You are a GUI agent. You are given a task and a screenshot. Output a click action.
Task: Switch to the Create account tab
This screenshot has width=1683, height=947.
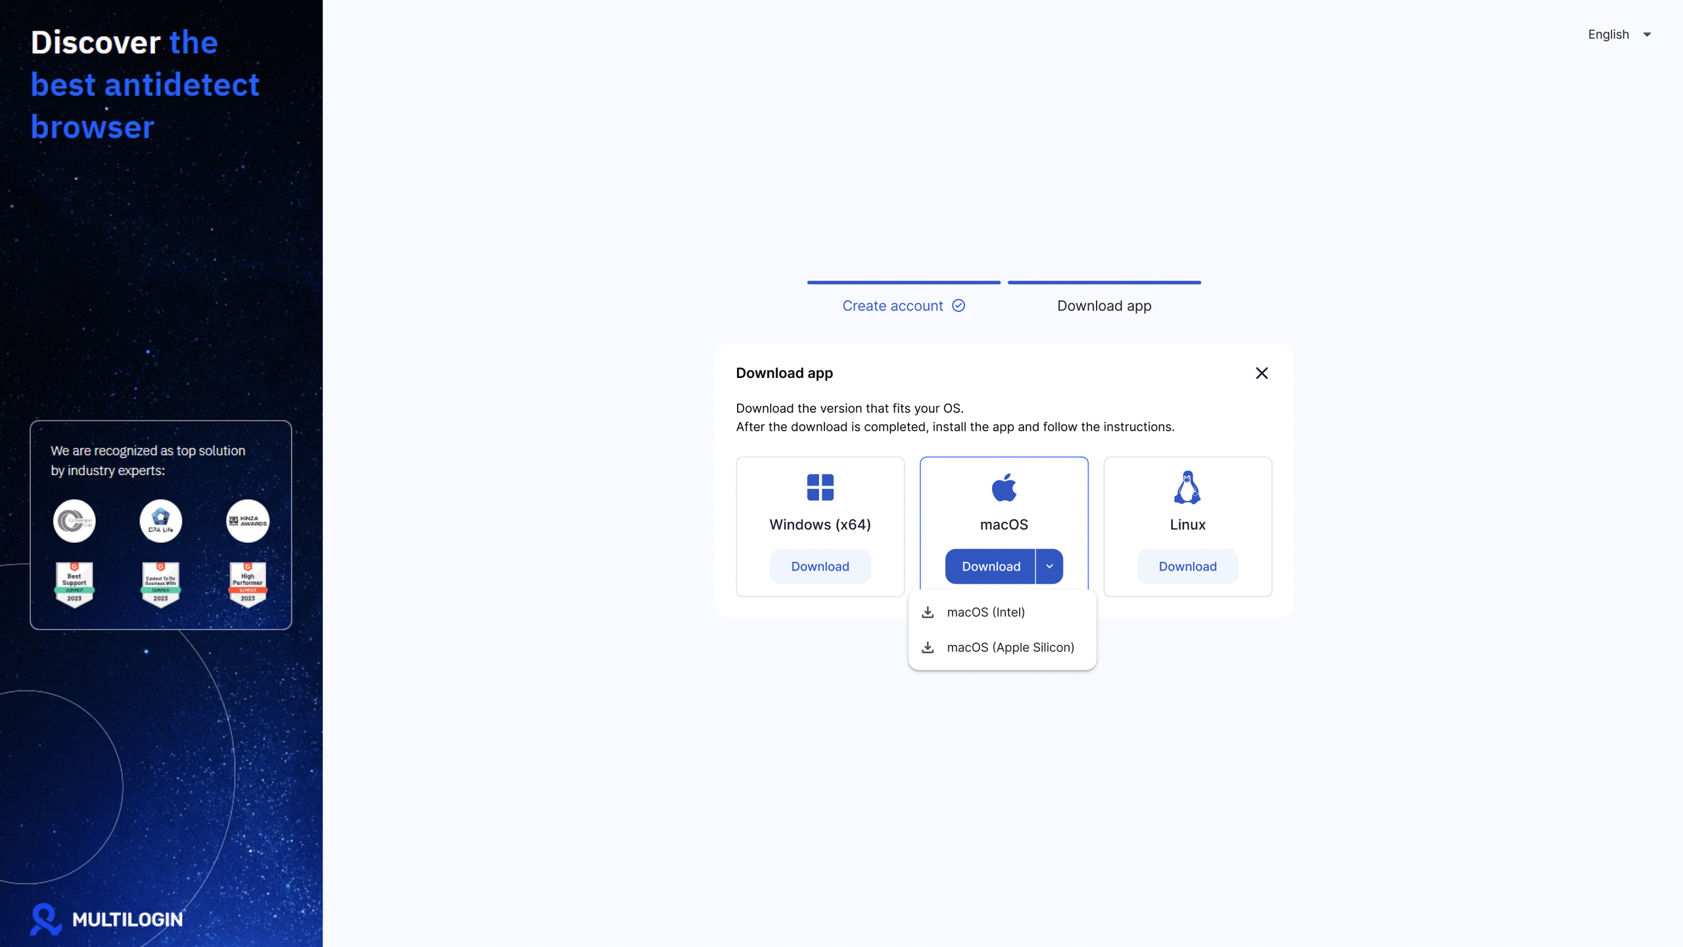[892, 306]
